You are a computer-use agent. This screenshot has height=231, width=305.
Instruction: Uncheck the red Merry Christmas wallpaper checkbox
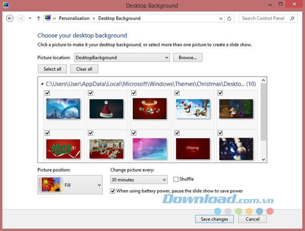click(x=47, y=133)
